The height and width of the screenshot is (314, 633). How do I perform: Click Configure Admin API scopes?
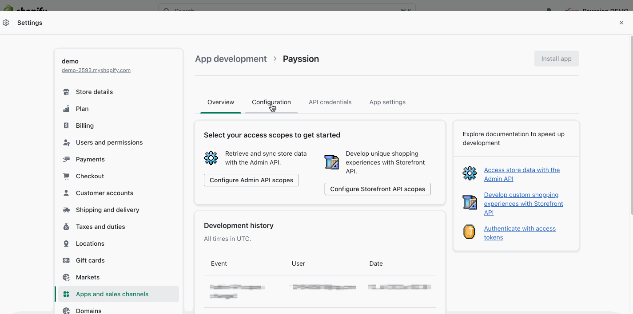tap(251, 180)
